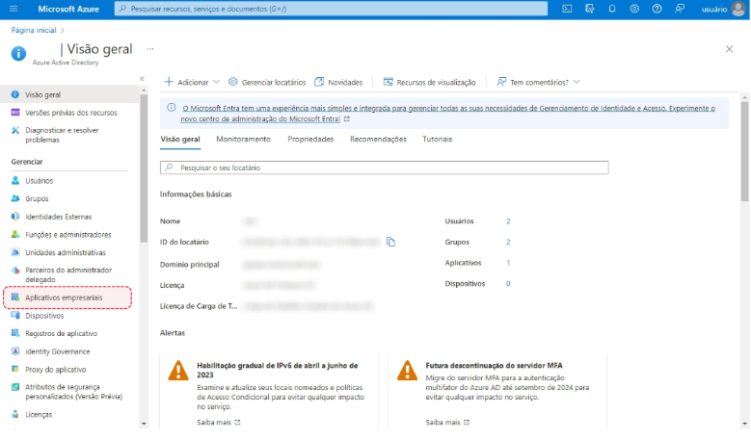Image resolution: width=751 pixels, height=440 pixels.
Task: Click the breadcrumb chevron after Página inicial
Action: (63, 30)
